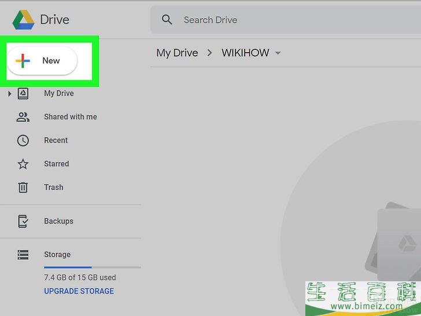Open the Recent files list
This screenshot has height=316, width=421.
tap(56, 140)
